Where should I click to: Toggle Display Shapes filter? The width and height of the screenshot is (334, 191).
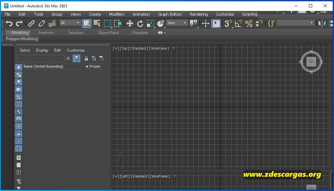(19, 75)
